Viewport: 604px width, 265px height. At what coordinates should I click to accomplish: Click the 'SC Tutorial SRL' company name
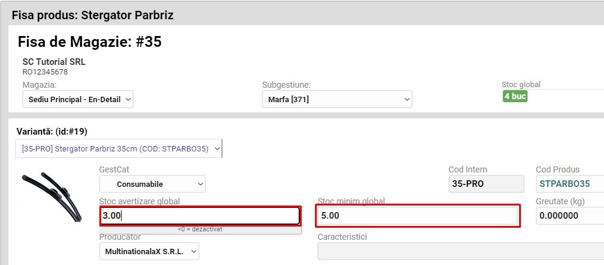[x=54, y=62]
